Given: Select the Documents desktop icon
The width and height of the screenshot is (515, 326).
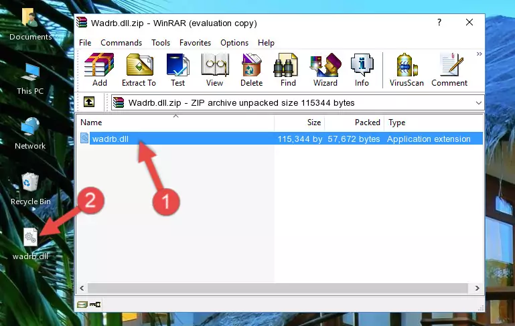Looking at the screenshot, I should click(x=31, y=25).
